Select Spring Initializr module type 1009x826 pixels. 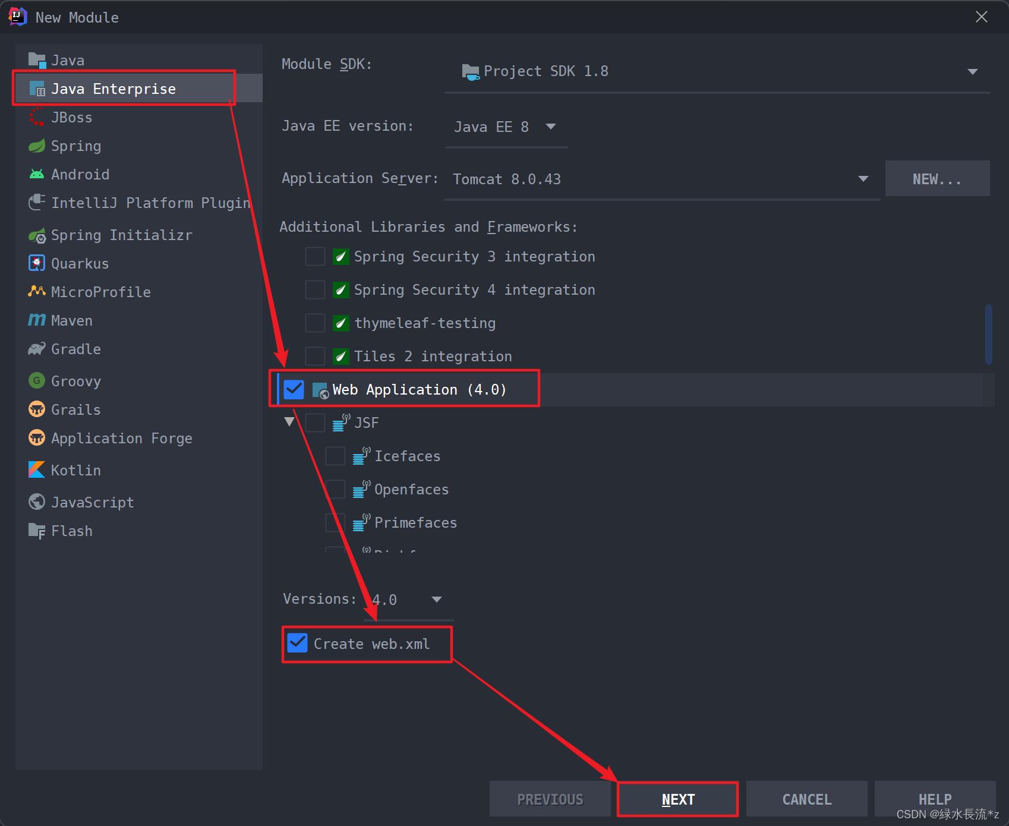click(139, 235)
